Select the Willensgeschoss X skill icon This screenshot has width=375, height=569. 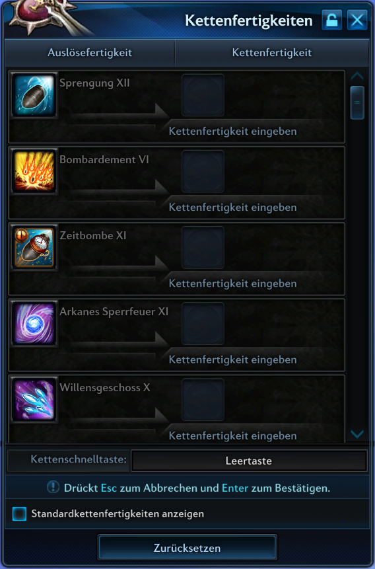[x=34, y=400]
